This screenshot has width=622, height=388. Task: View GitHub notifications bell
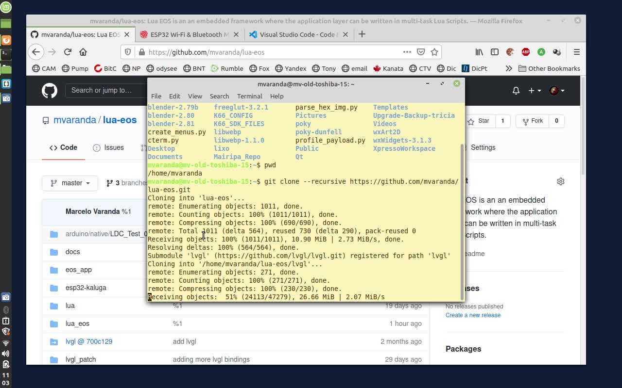516,91
